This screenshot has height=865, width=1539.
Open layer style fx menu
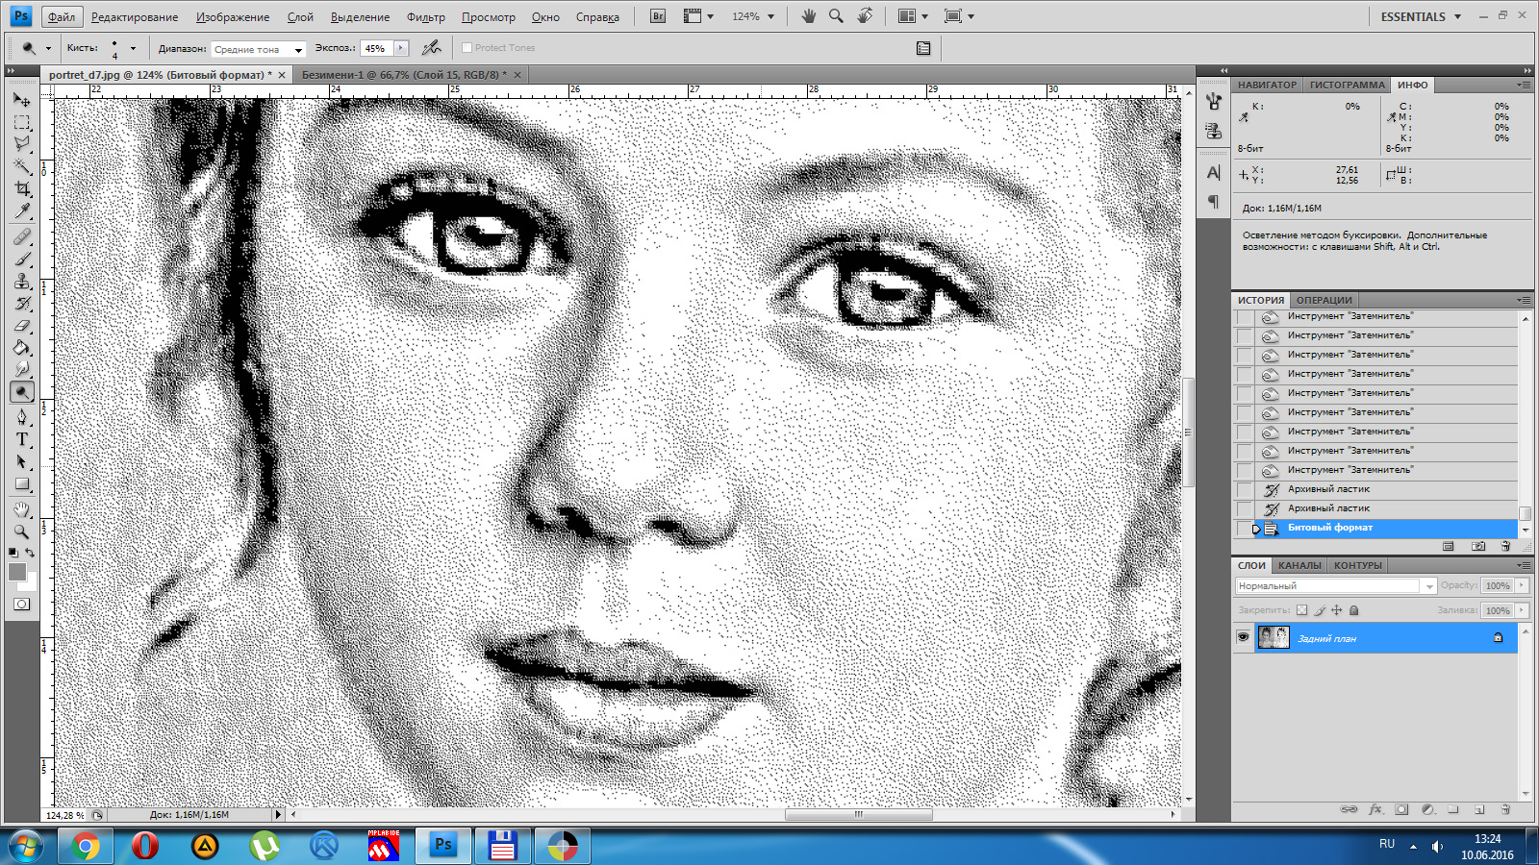1375,809
